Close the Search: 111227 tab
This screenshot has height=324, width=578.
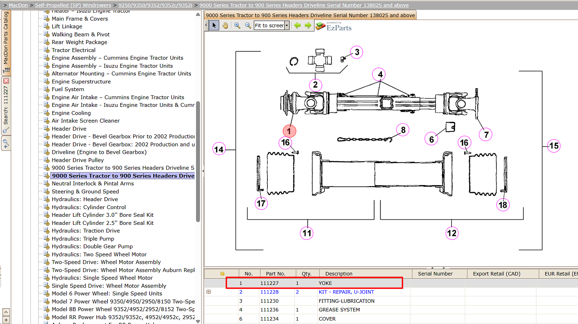6,81
